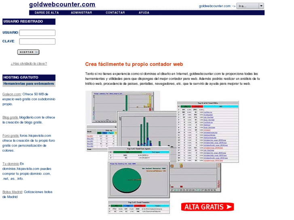The image size is (294, 220).
Task: Click the red ALTA GRATIS button
Action: tap(207, 207)
